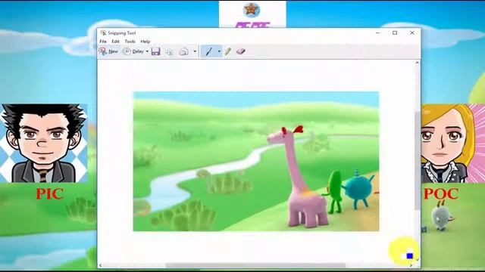Copy the snip to clipboard

pos(169,51)
